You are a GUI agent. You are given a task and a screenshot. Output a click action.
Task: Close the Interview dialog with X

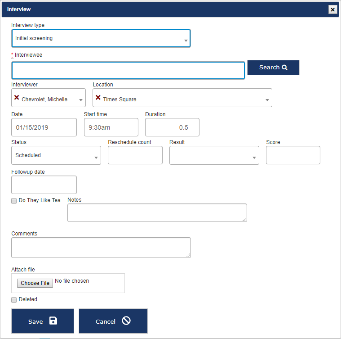[x=332, y=9]
